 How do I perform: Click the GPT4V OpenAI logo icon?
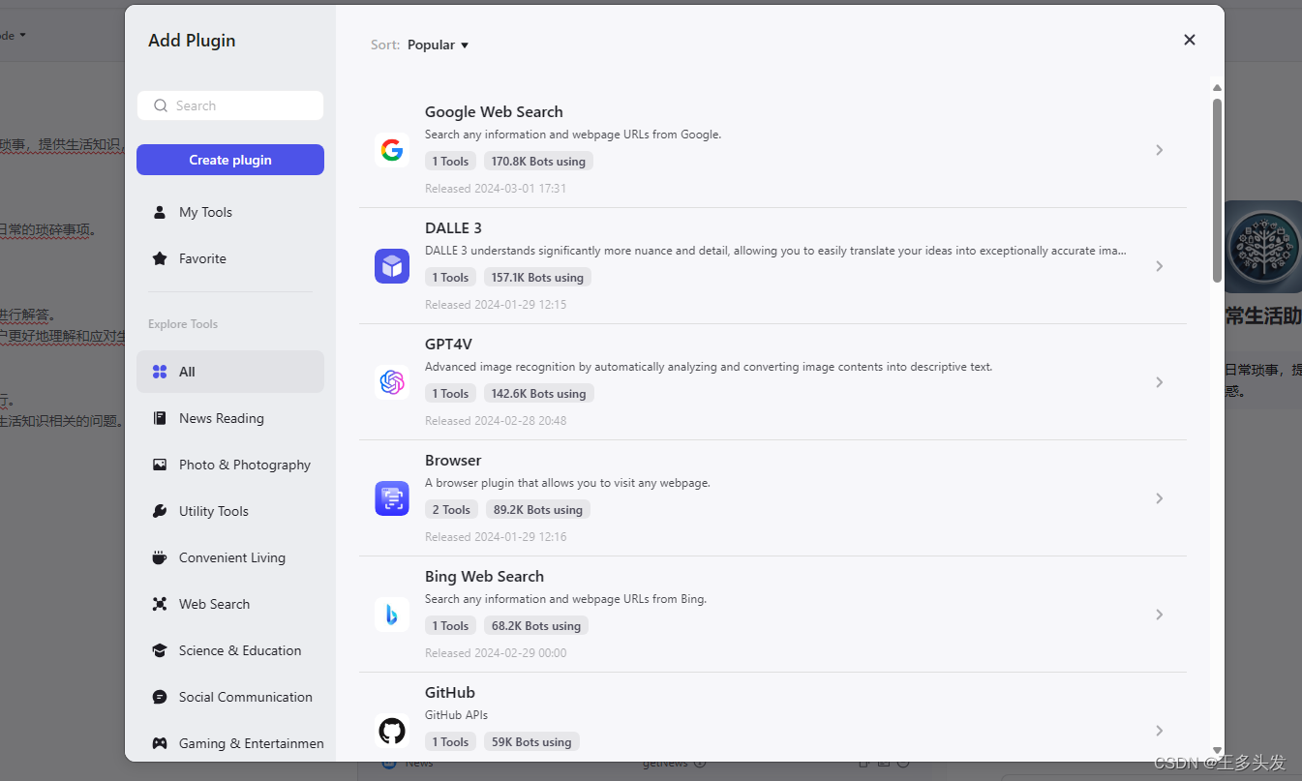pyautogui.click(x=392, y=382)
